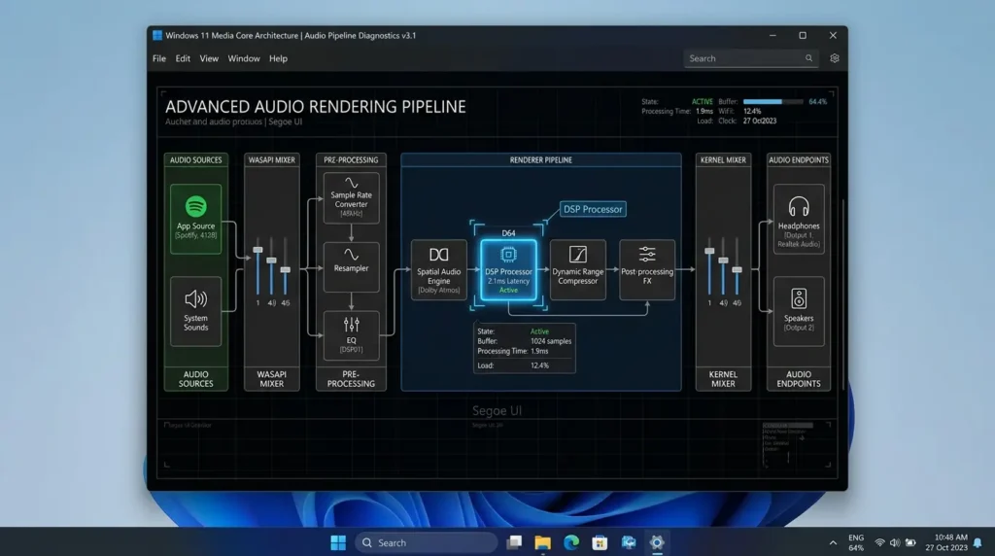Screen dimensions: 995x556
Task: Open the Edit menu
Action: tap(183, 58)
